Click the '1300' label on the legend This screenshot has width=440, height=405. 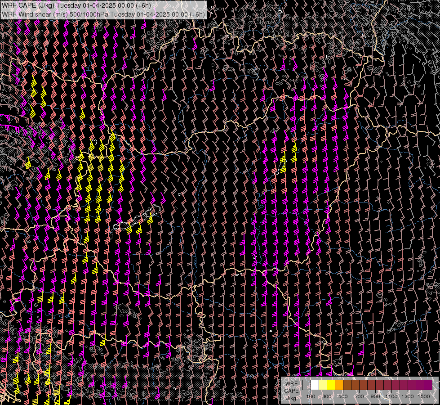(x=408, y=396)
